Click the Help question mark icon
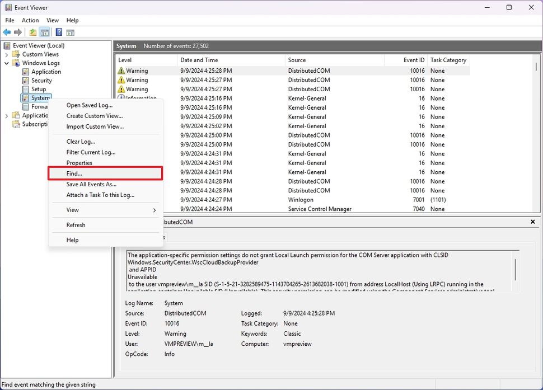 [x=58, y=32]
